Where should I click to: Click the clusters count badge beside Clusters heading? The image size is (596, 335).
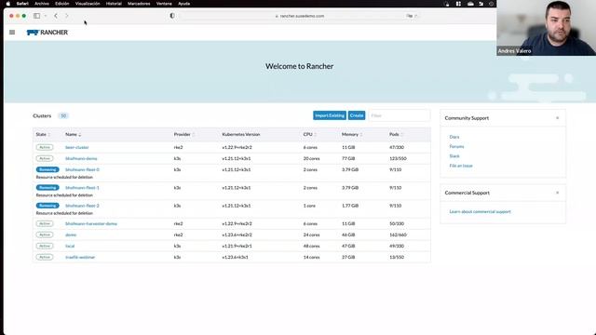coord(63,115)
